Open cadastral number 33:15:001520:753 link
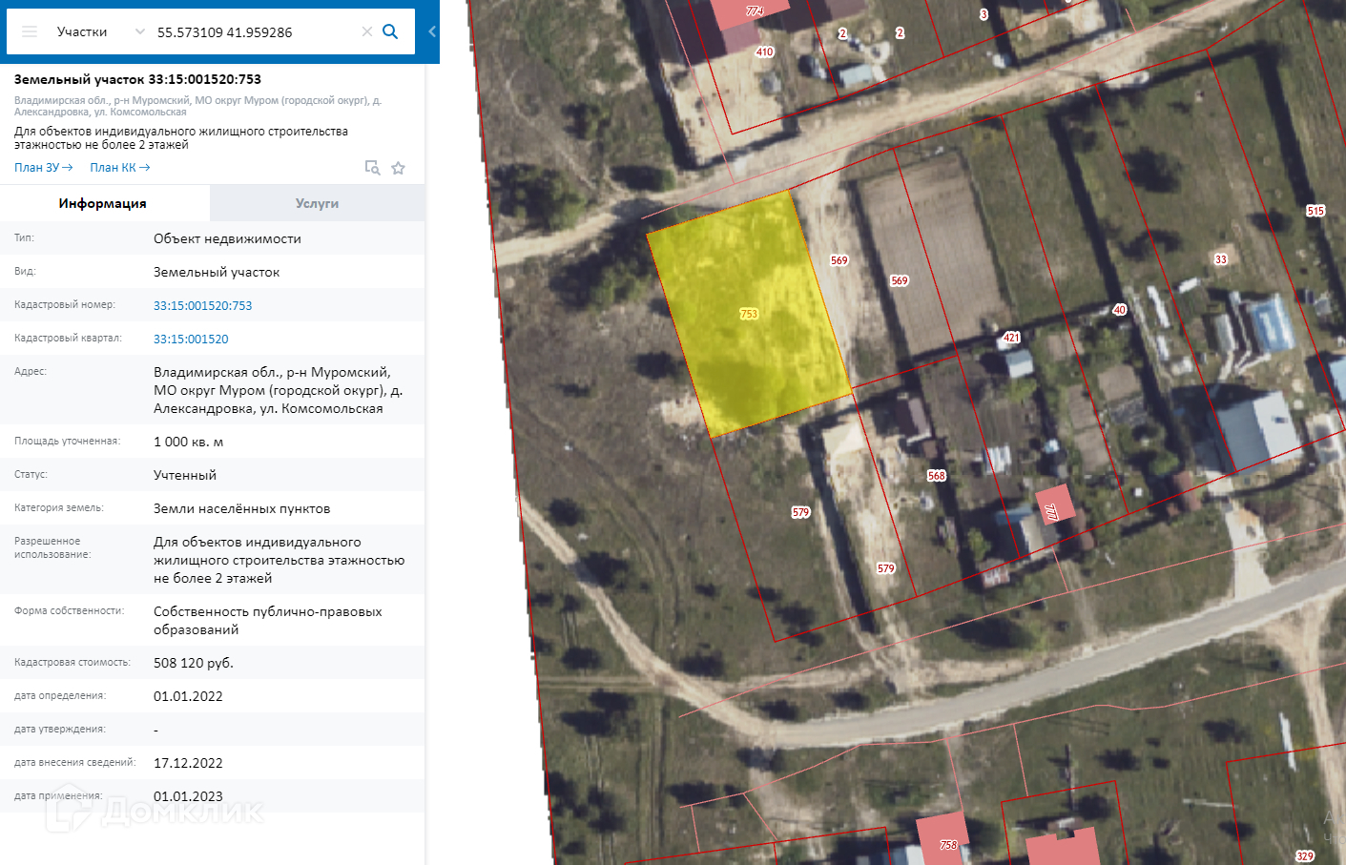The image size is (1346, 865). pyautogui.click(x=203, y=306)
